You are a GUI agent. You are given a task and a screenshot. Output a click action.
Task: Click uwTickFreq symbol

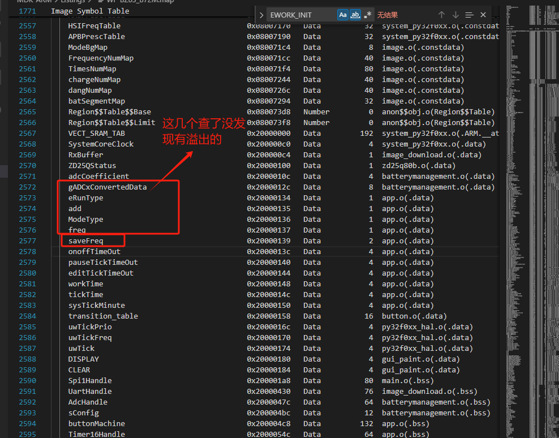click(x=90, y=337)
